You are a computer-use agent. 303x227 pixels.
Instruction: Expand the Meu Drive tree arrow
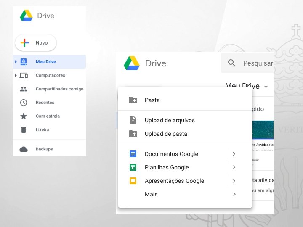click(16, 61)
